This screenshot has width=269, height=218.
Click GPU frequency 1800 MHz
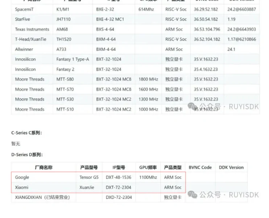pos(148,79)
